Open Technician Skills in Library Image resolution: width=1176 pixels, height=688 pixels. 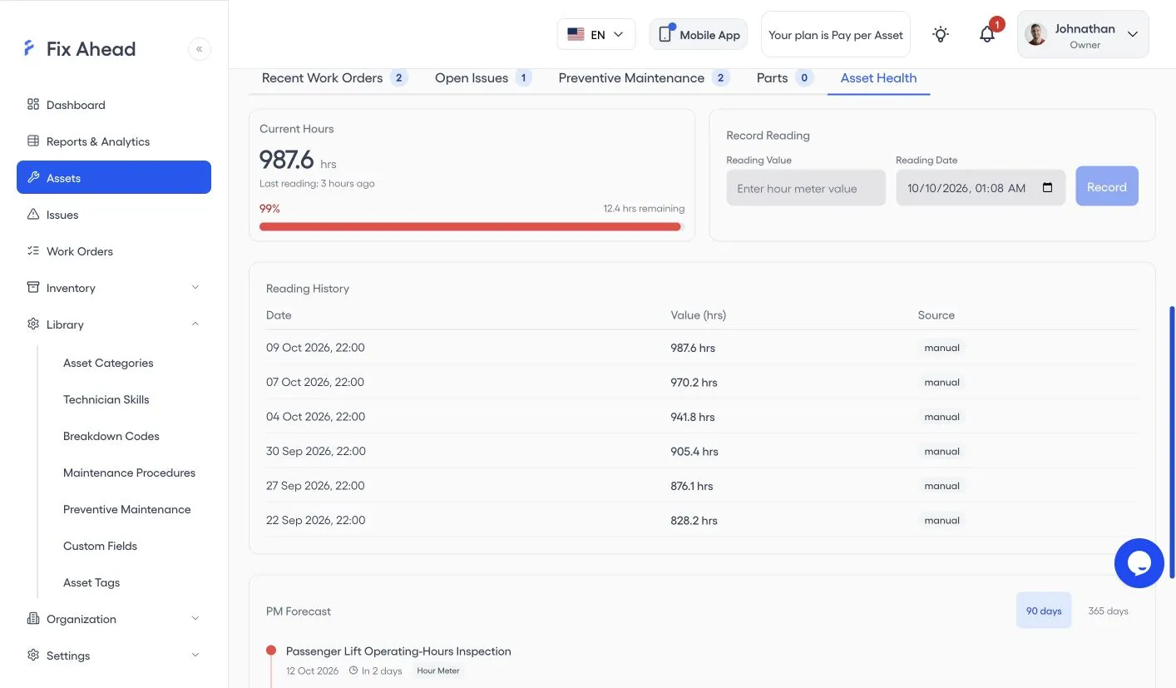(x=106, y=399)
